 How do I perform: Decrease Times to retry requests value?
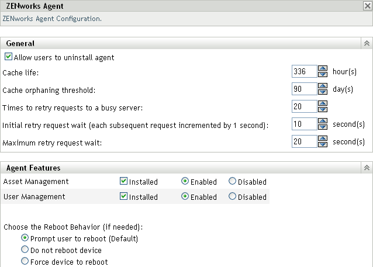(323, 109)
